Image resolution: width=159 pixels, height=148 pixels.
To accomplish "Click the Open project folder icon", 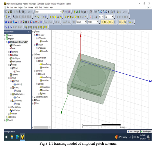I will [9, 12].
